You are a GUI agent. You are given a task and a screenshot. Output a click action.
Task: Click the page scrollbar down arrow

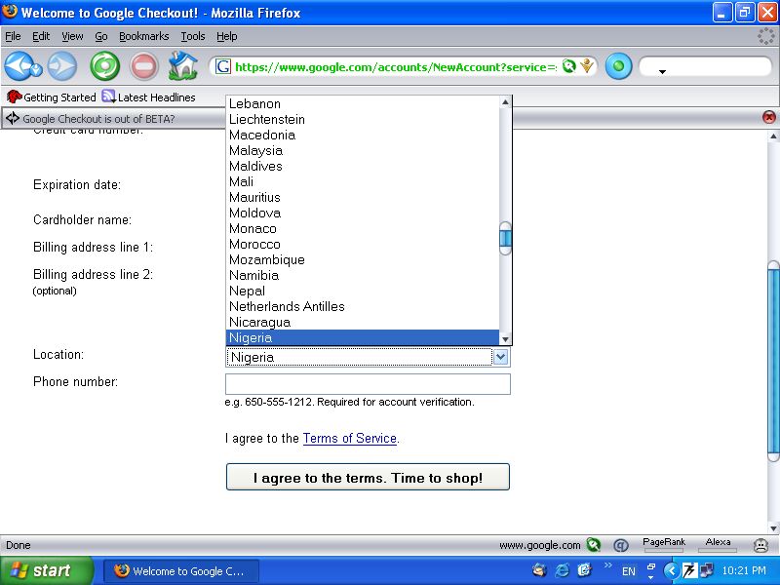(x=773, y=527)
